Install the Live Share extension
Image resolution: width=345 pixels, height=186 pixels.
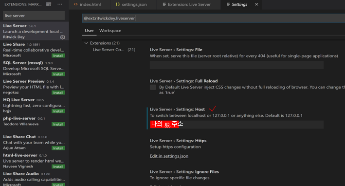58,56
